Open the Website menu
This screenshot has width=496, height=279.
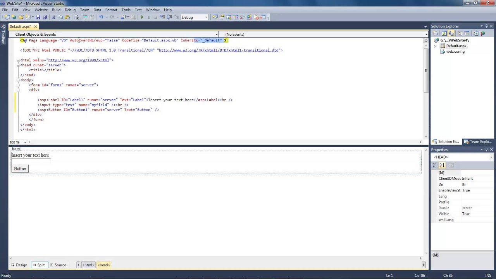[x=41, y=10]
